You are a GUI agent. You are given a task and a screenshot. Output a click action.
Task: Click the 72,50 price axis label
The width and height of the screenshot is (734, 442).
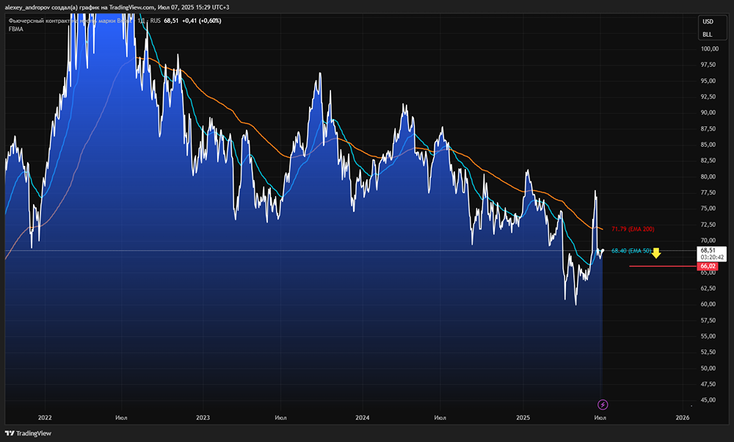[708, 225]
